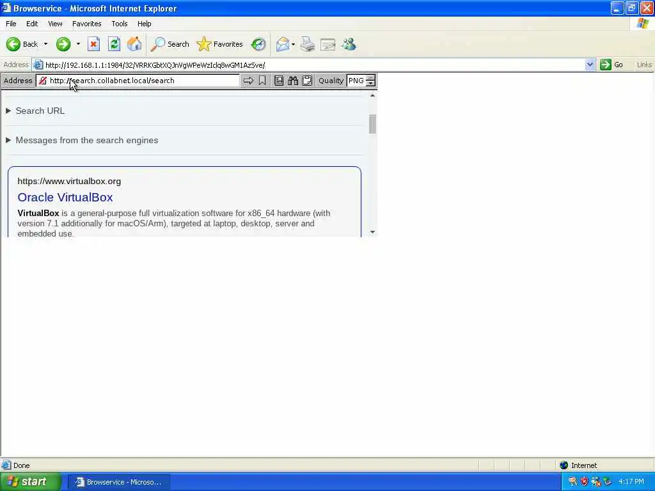655x491 pixels.
Task: Click the Browservice go arrow icon
Action: (x=249, y=81)
